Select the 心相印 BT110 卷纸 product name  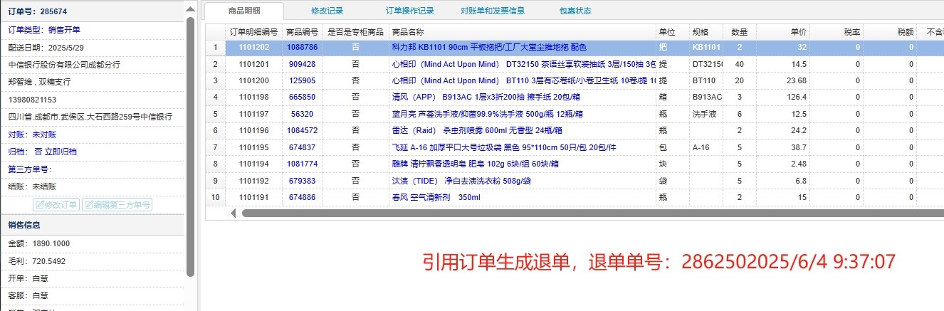[523, 80]
